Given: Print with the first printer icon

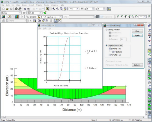Looking at the screenshot, I should (x=16, y=9).
